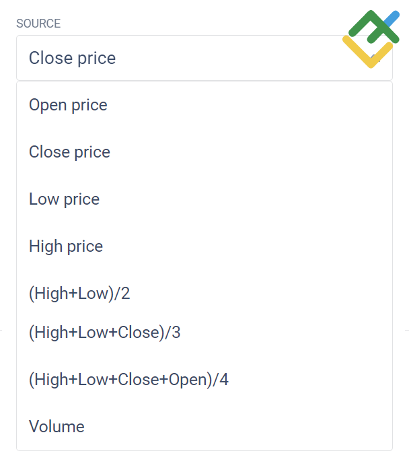Open the Close price combo box

(204, 58)
